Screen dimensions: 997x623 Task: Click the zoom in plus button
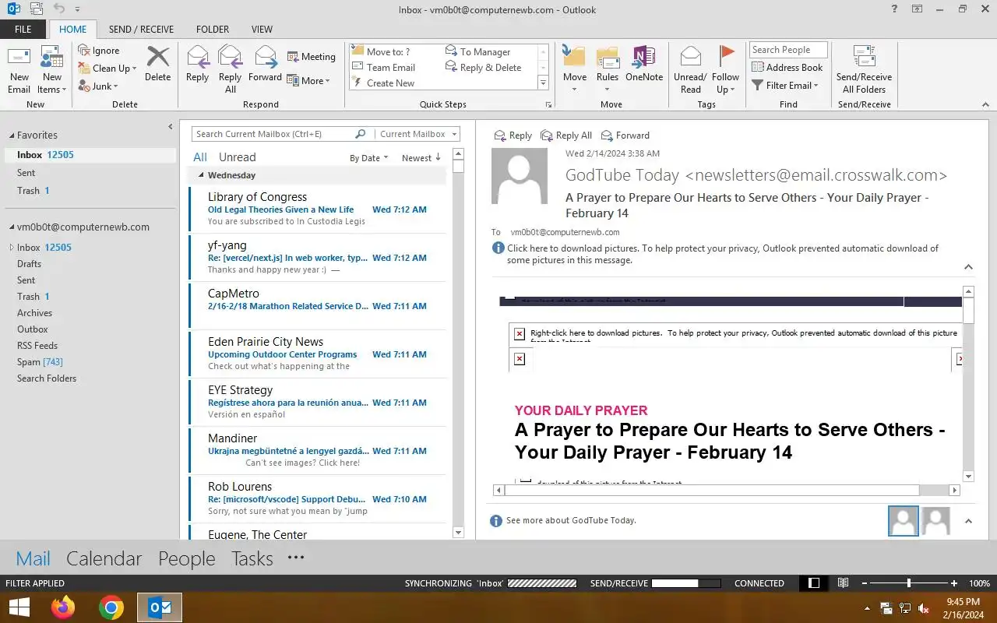pos(954,583)
